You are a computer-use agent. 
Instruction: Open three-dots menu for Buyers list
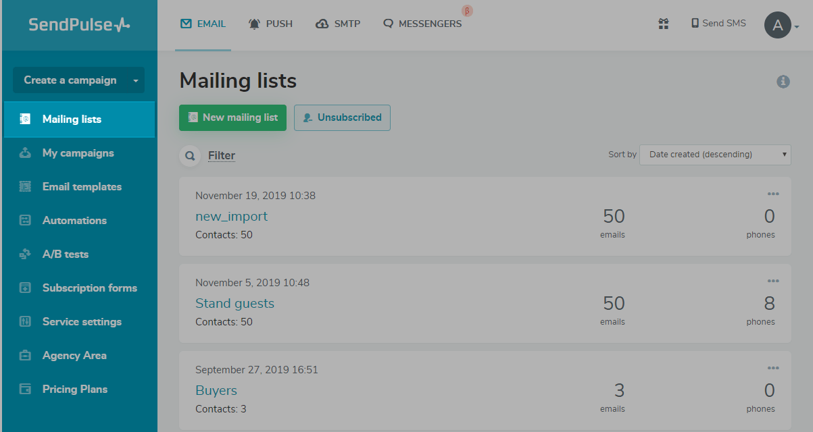click(773, 369)
